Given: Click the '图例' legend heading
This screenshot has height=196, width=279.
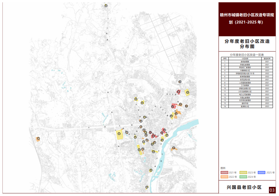Looking at the screenshot, I should pyautogui.click(x=223, y=168).
